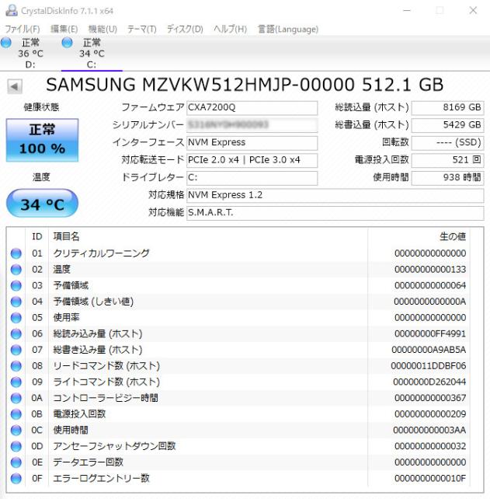
Task: Click the status icon for row 08 リードコマンド数
Action: 16,366
